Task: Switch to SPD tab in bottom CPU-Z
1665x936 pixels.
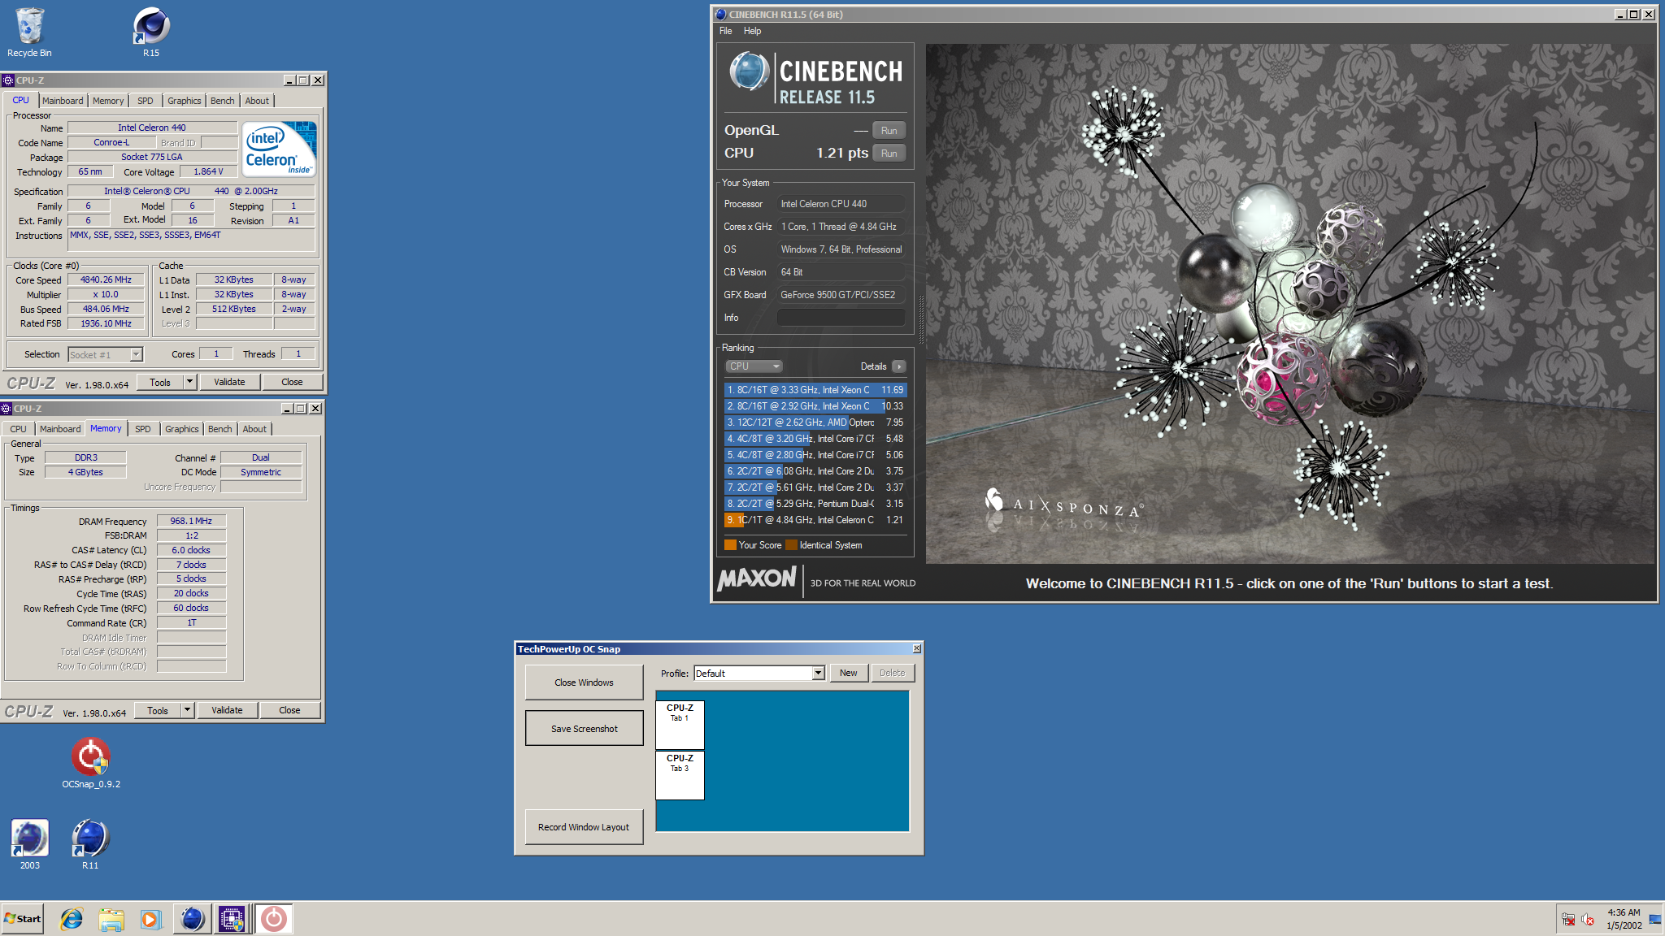Action: pyautogui.click(x=143, y=429)
